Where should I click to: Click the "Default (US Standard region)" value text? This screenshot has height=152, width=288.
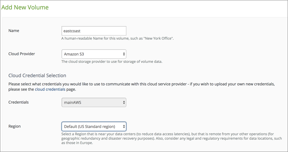tap(90, 127)
